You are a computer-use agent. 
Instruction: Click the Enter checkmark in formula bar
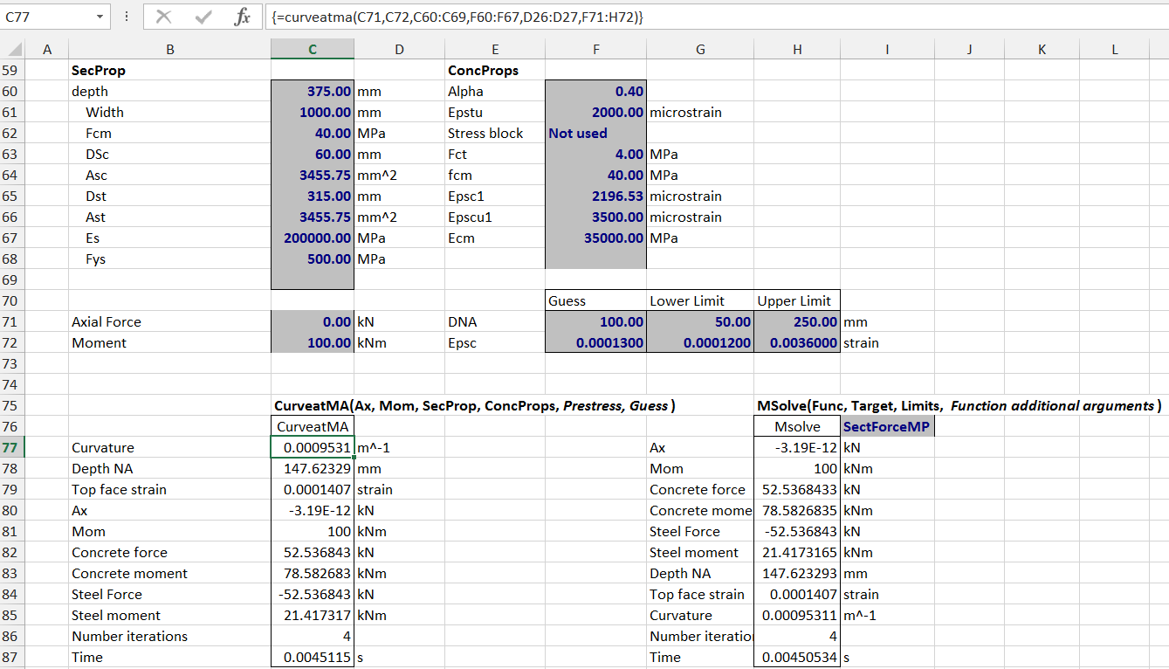(203, 17)
